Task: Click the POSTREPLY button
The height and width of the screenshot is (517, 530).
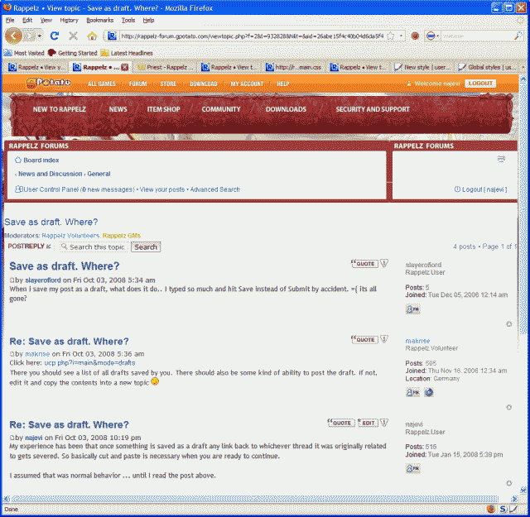Action: [29, 247]
